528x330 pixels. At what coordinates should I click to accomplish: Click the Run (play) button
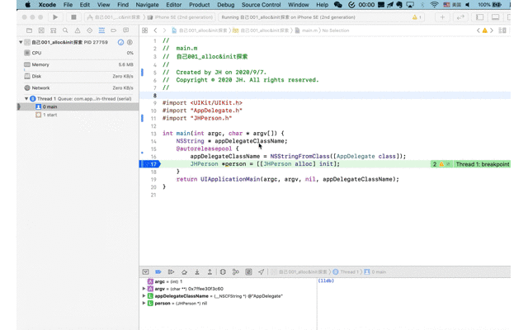click(55, 17)
